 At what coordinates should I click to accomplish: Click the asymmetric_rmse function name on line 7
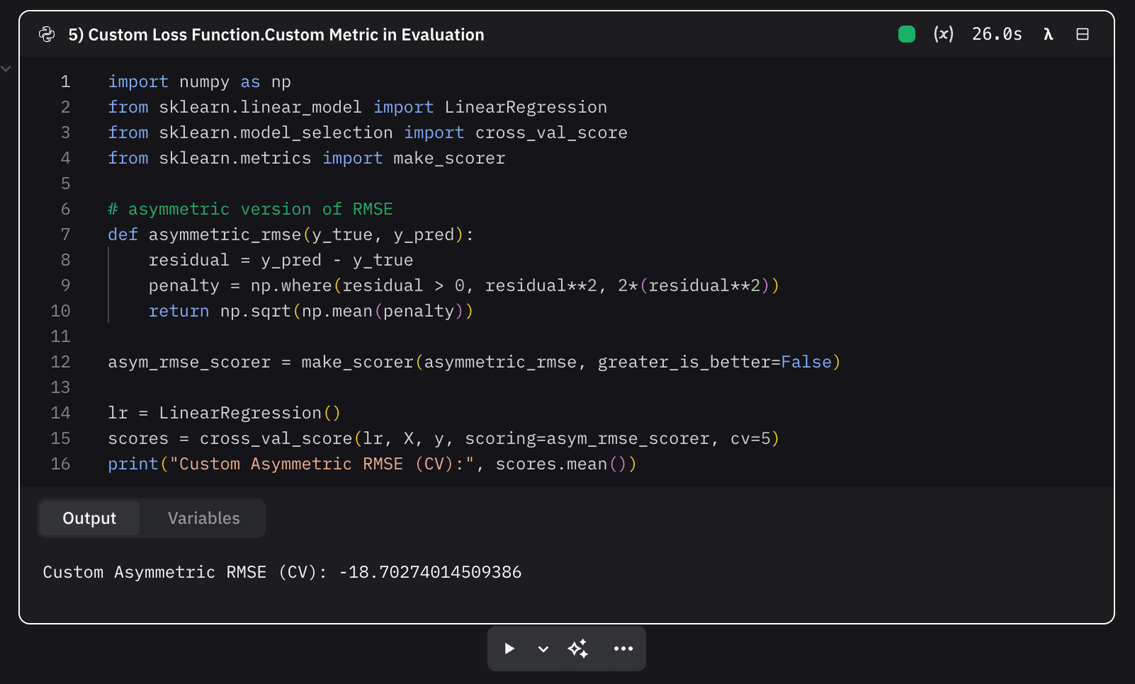(x=225, y=235)
